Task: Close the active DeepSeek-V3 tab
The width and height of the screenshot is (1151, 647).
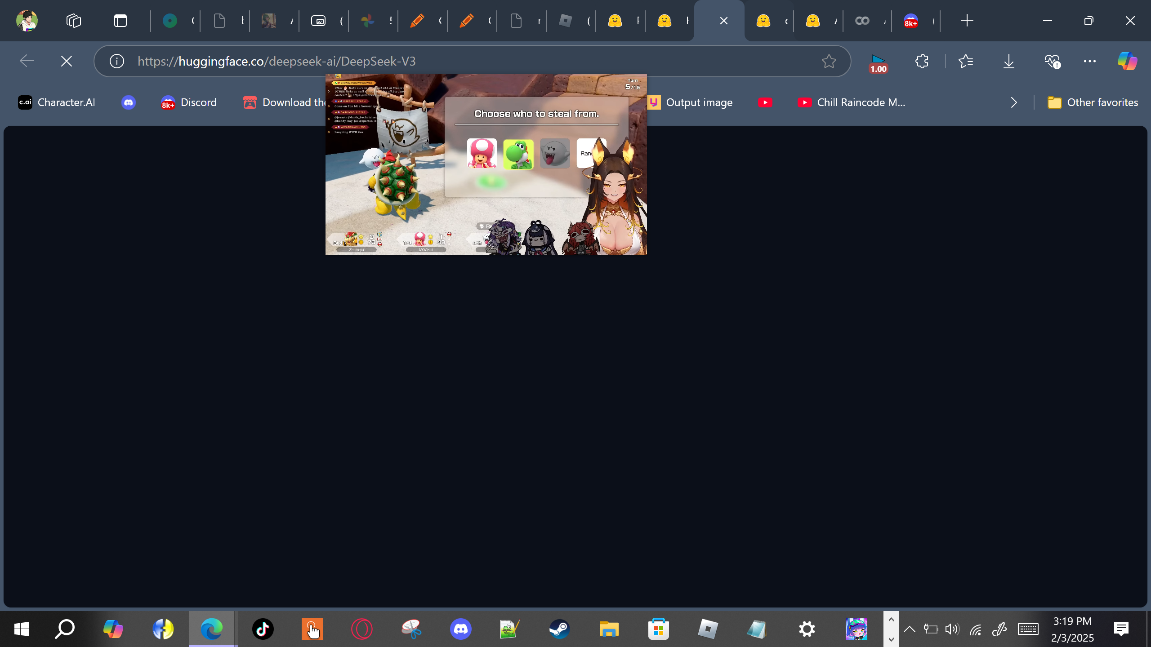Action: click(x=724, y=21)
